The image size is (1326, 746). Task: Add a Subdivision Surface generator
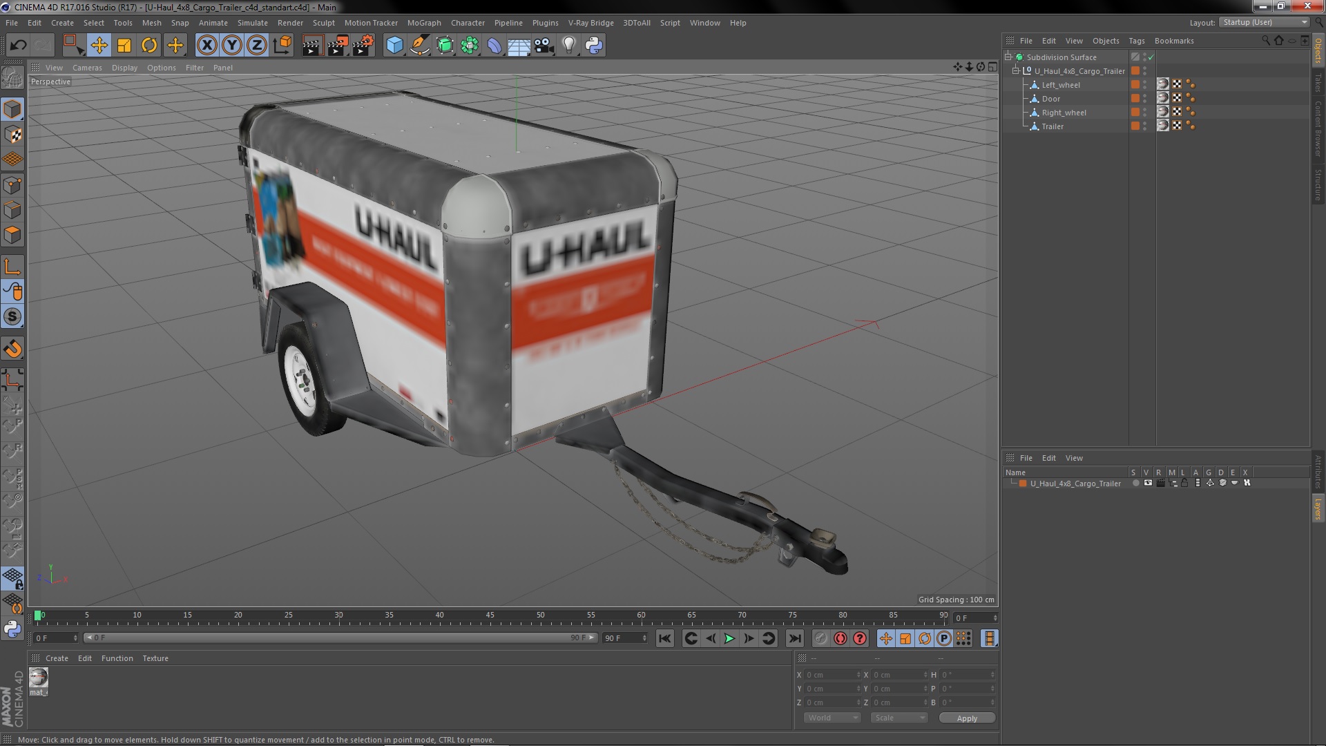click(445, 46)
